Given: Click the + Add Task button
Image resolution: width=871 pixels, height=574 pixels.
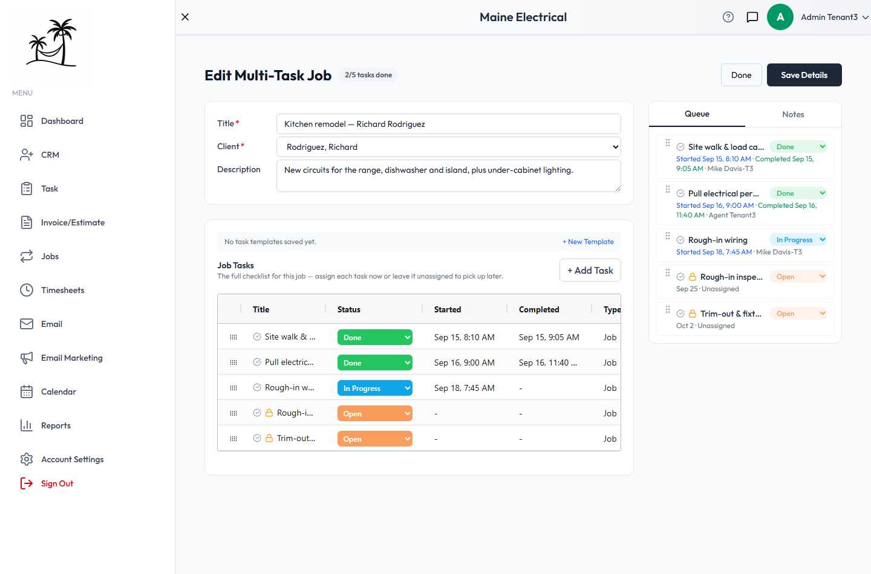Looking at the screenshot, I should click(x=590, y=270).
